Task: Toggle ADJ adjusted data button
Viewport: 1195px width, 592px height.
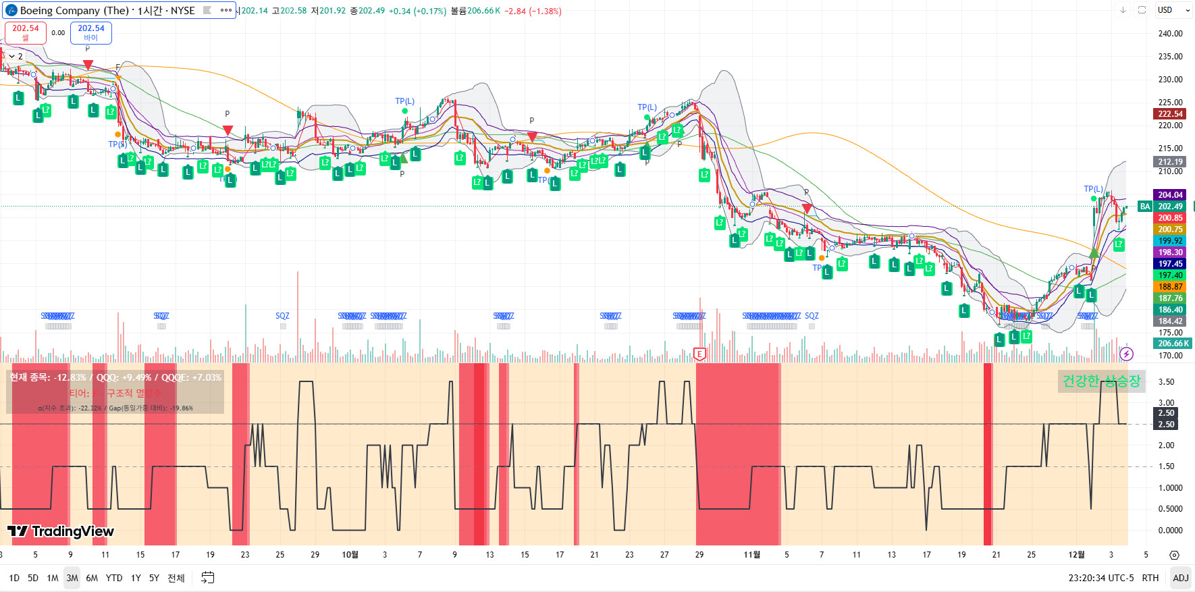Action: pos(1180,578)
